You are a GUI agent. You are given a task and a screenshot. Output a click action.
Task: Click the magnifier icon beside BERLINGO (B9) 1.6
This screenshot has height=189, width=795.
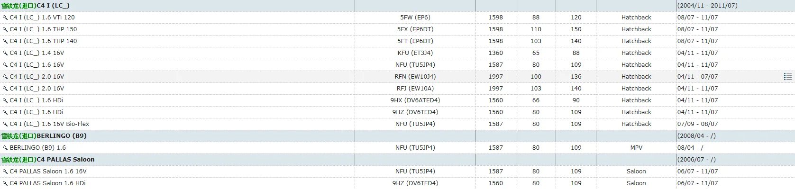coord(5,148)
